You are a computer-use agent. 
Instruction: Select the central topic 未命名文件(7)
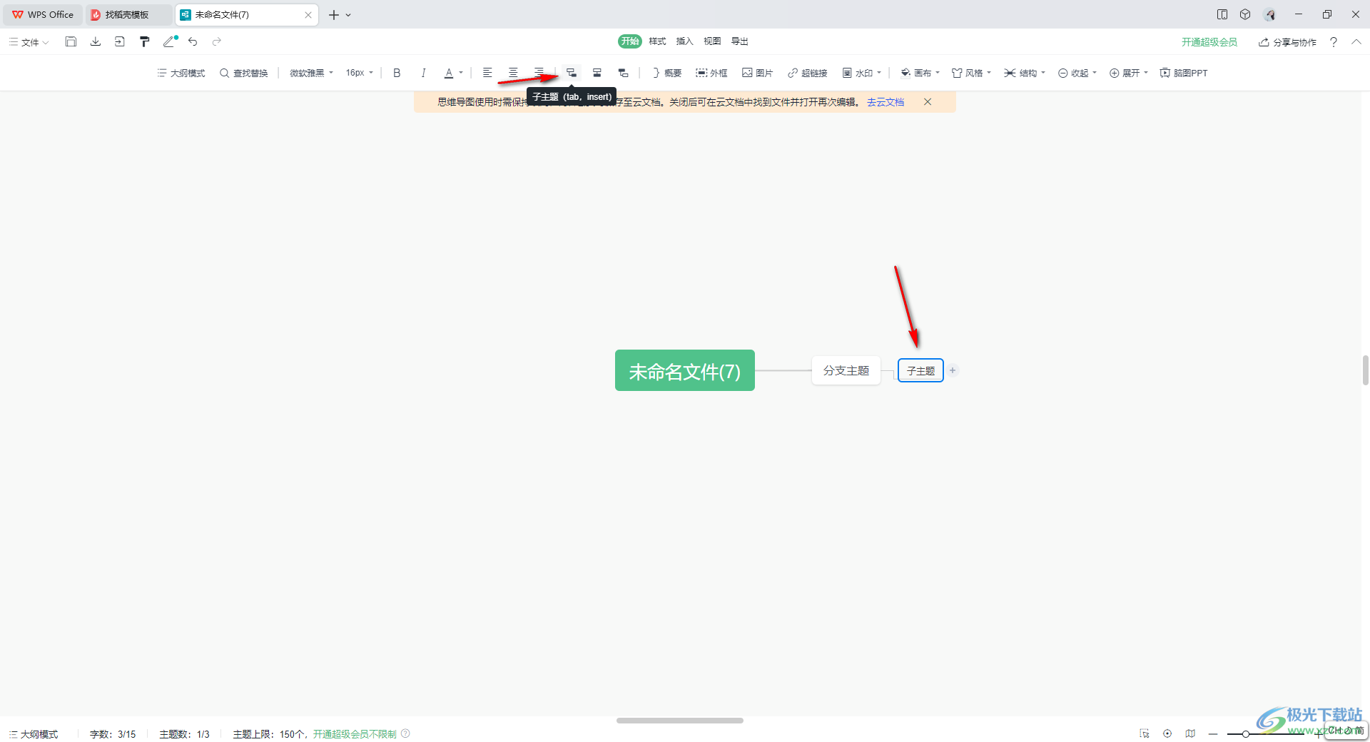coord(685,370)
